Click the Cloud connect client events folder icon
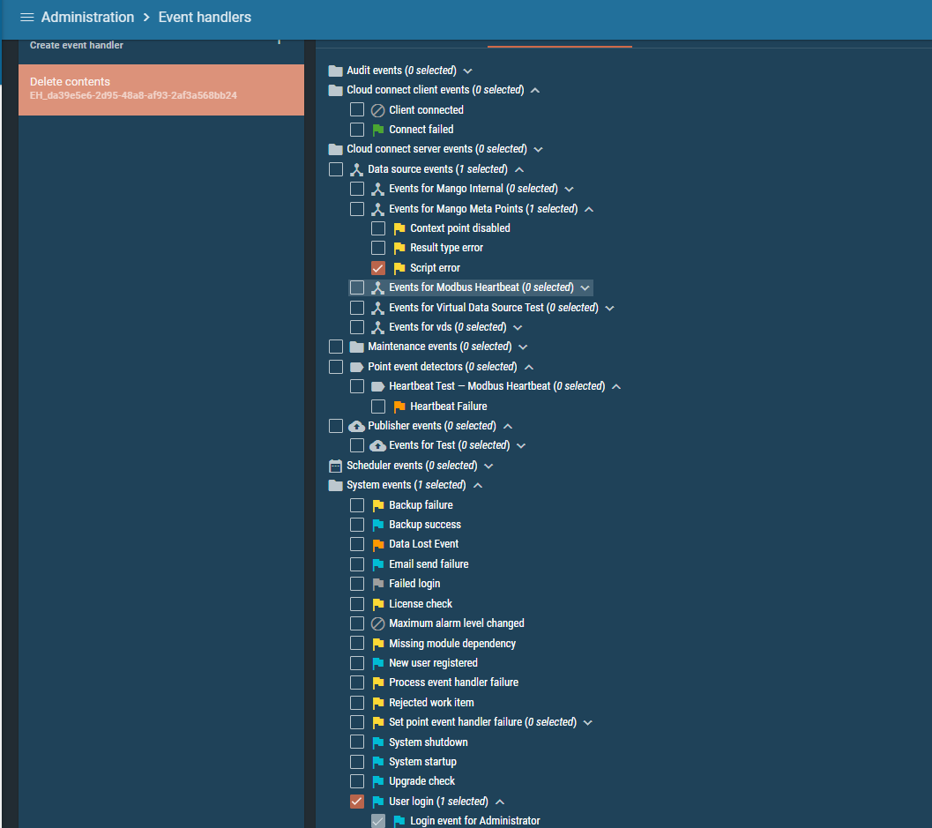This screenshot has height=828, width=932. [336, 90]
